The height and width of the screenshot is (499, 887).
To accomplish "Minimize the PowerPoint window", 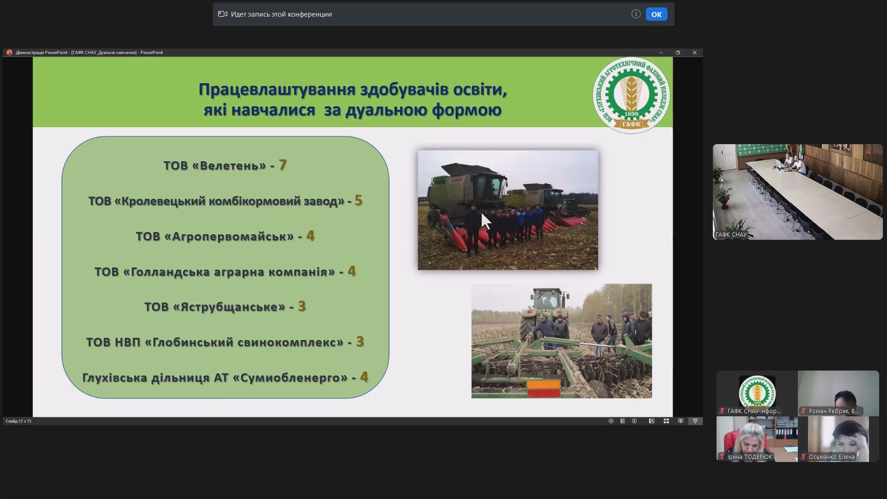I will 661,53.
